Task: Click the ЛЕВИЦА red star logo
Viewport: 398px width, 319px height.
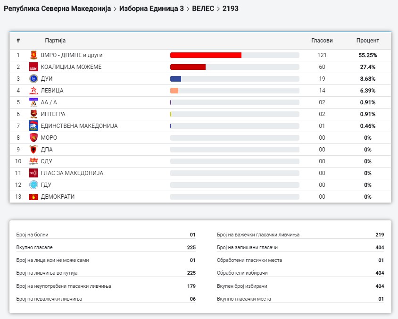Action: 33,91
